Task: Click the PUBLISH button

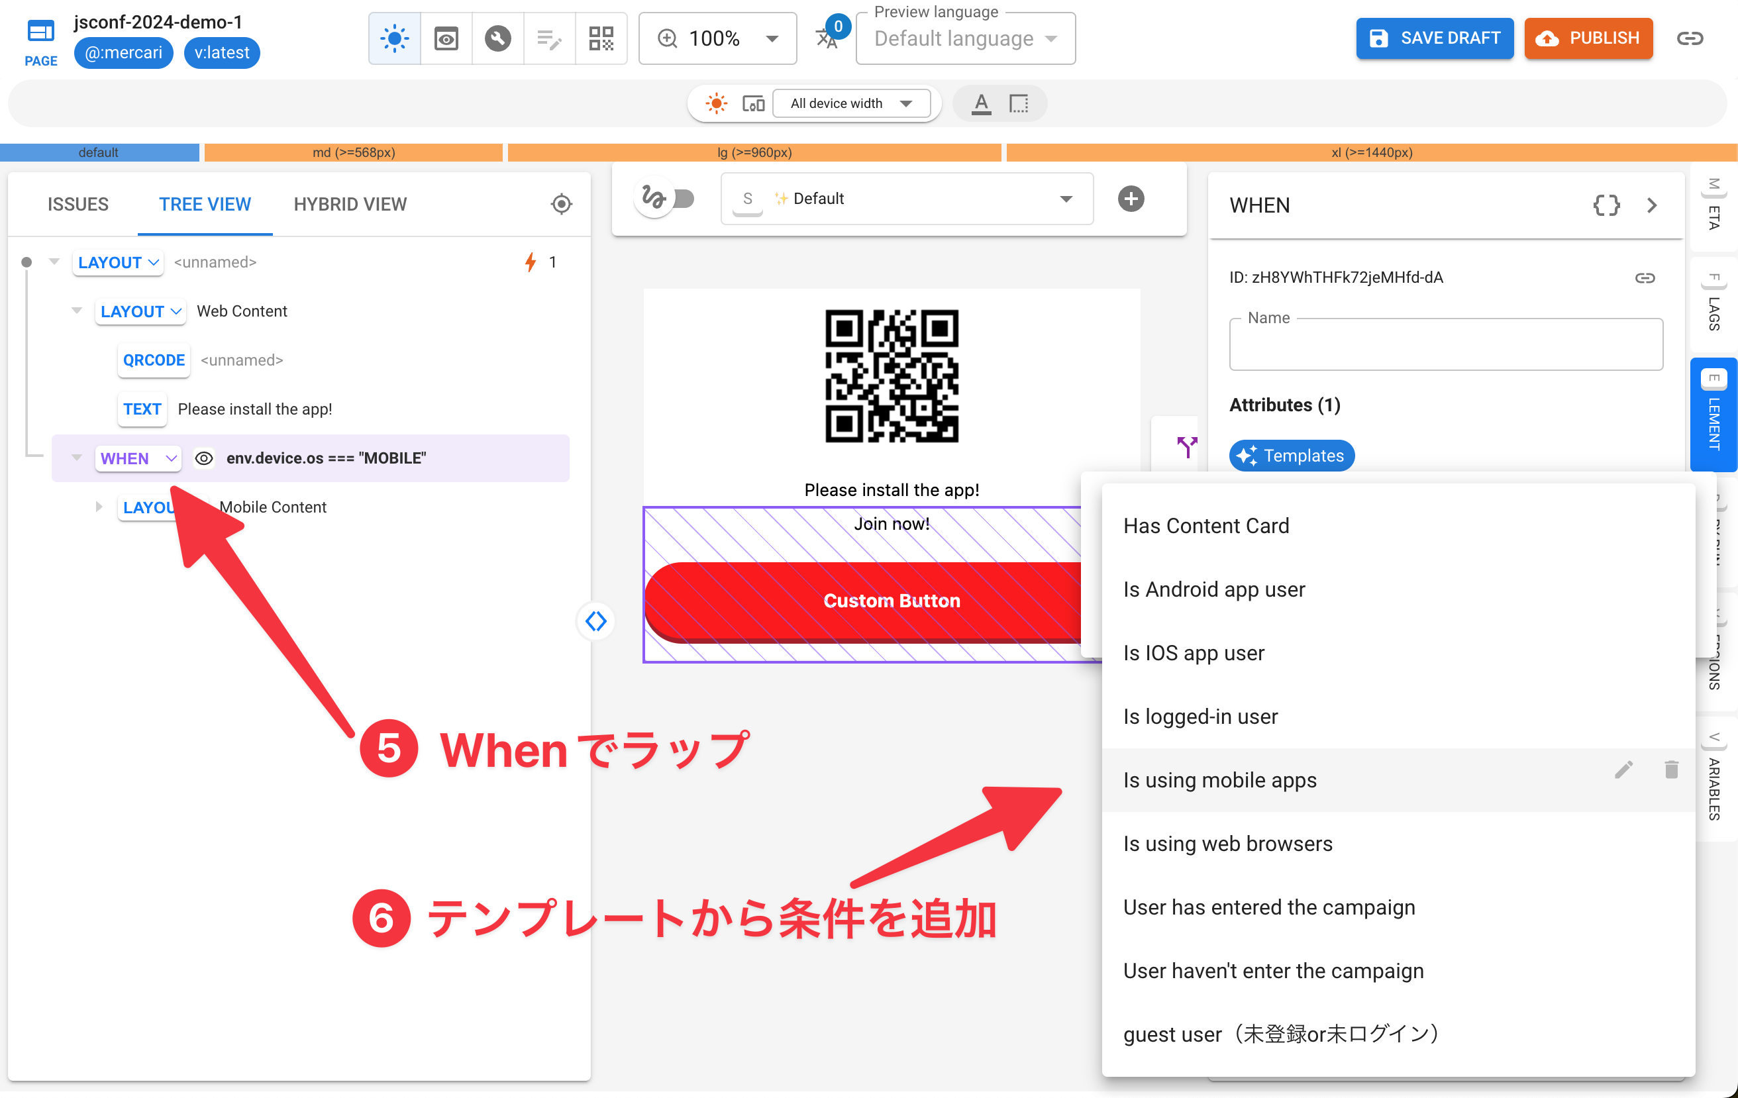Action: [1588, 38]
